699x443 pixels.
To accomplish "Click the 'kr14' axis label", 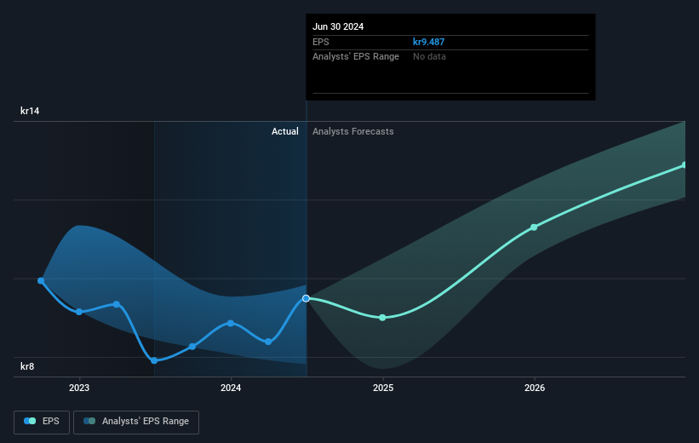I will (x=30, y=111).
